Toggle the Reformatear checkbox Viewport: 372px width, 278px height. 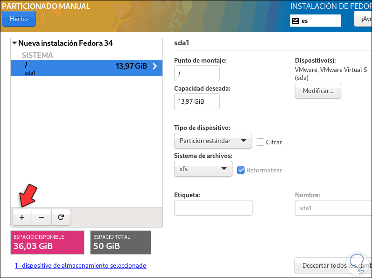point(241,170)
